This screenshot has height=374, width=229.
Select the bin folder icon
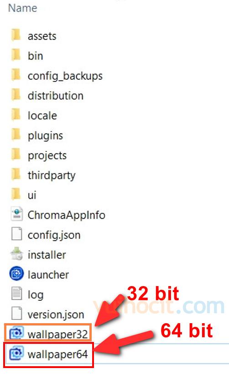pyautogui.click(x=16, y=55)
